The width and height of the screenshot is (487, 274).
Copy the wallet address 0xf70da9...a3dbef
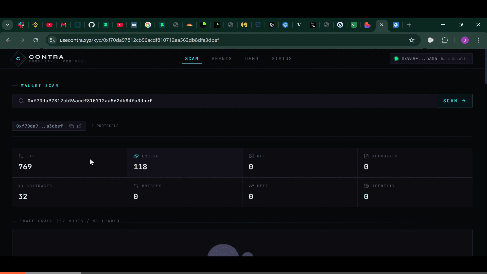[72, 126]
